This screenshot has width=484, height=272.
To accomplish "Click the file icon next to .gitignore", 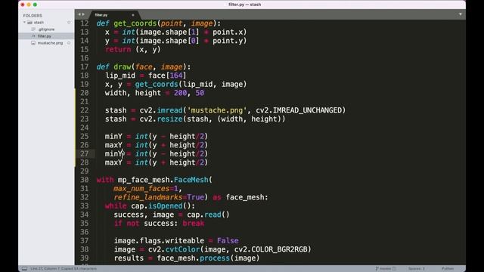I will pos(33,29).
